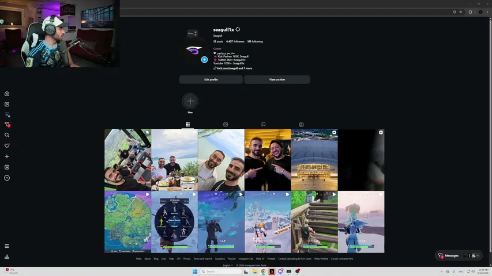This screenshot has width=492, height=276.
Task: Open the clock and date in tray
Action: pos(483,271)
